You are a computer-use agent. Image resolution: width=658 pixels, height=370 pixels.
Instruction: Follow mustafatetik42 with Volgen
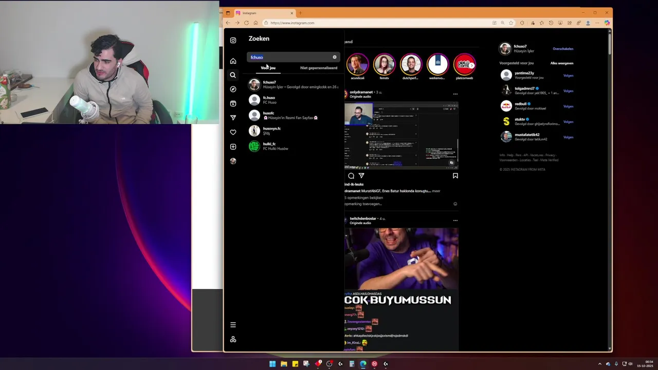(568, 137)
